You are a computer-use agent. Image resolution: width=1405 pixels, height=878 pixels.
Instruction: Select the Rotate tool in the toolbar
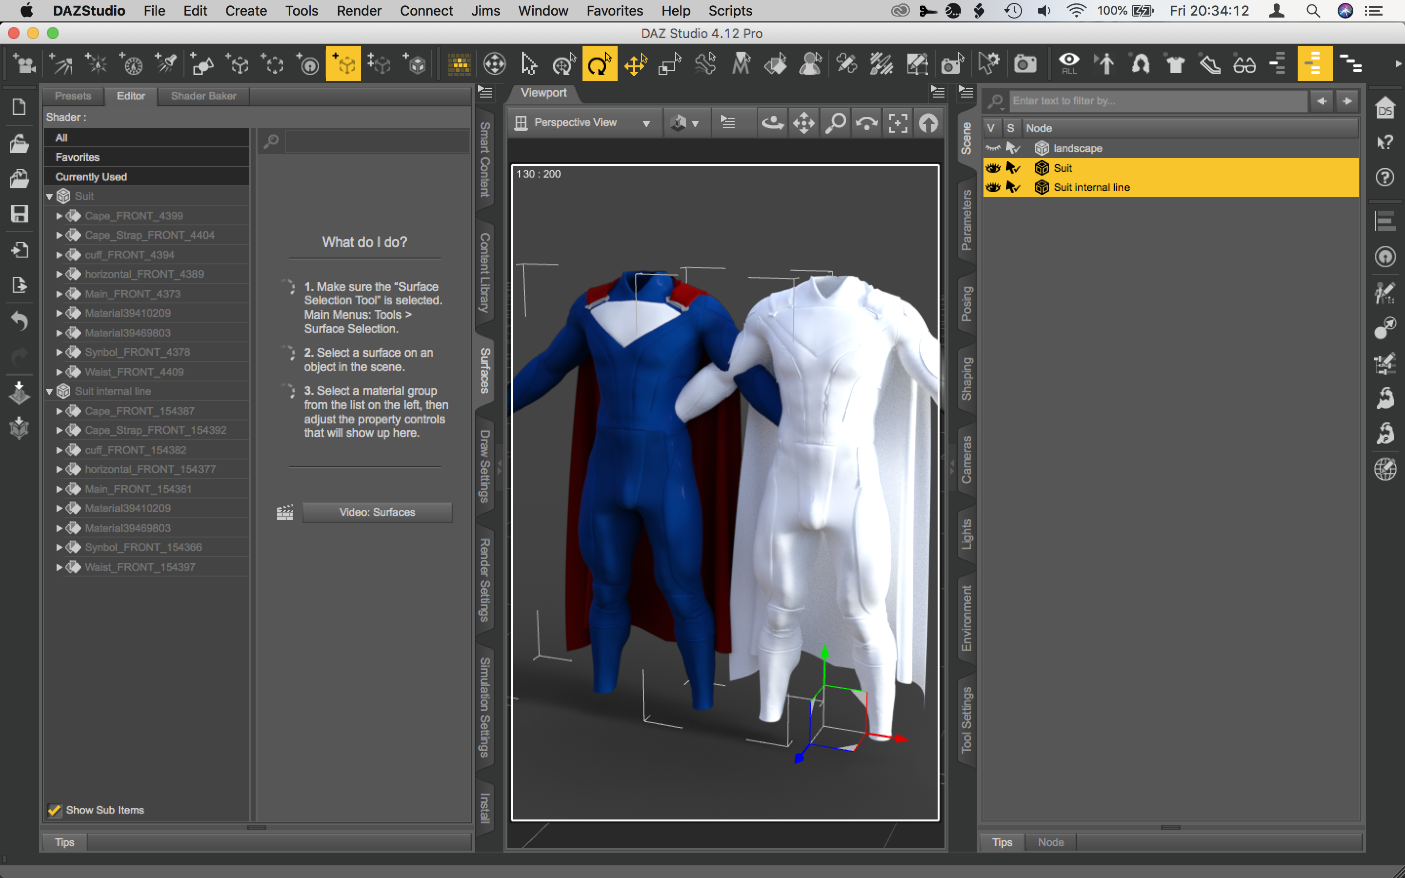[599, 64]
